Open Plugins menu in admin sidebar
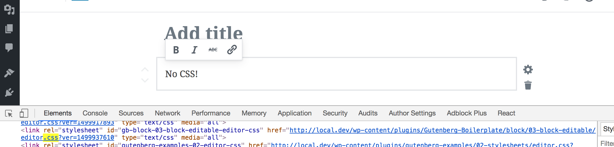Screen dimensions: 614x147 point(9,92)
